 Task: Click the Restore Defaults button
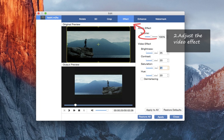tap(172, 110)
